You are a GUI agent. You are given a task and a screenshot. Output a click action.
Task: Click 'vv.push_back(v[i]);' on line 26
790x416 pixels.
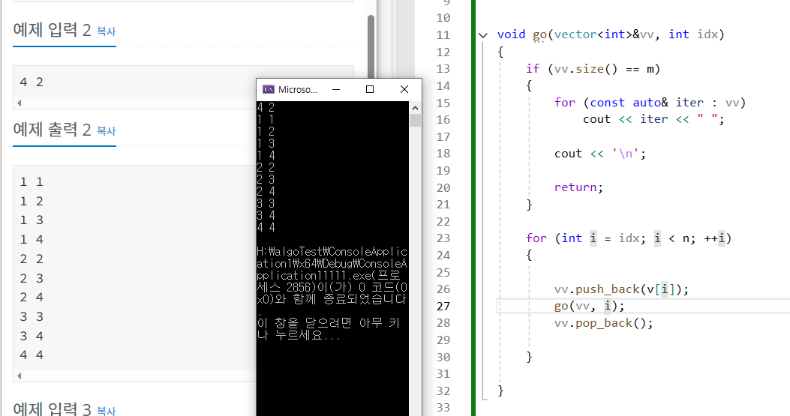[x=621, y=289]
